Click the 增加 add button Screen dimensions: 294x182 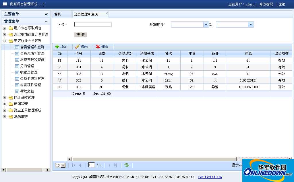coord(61,47)
